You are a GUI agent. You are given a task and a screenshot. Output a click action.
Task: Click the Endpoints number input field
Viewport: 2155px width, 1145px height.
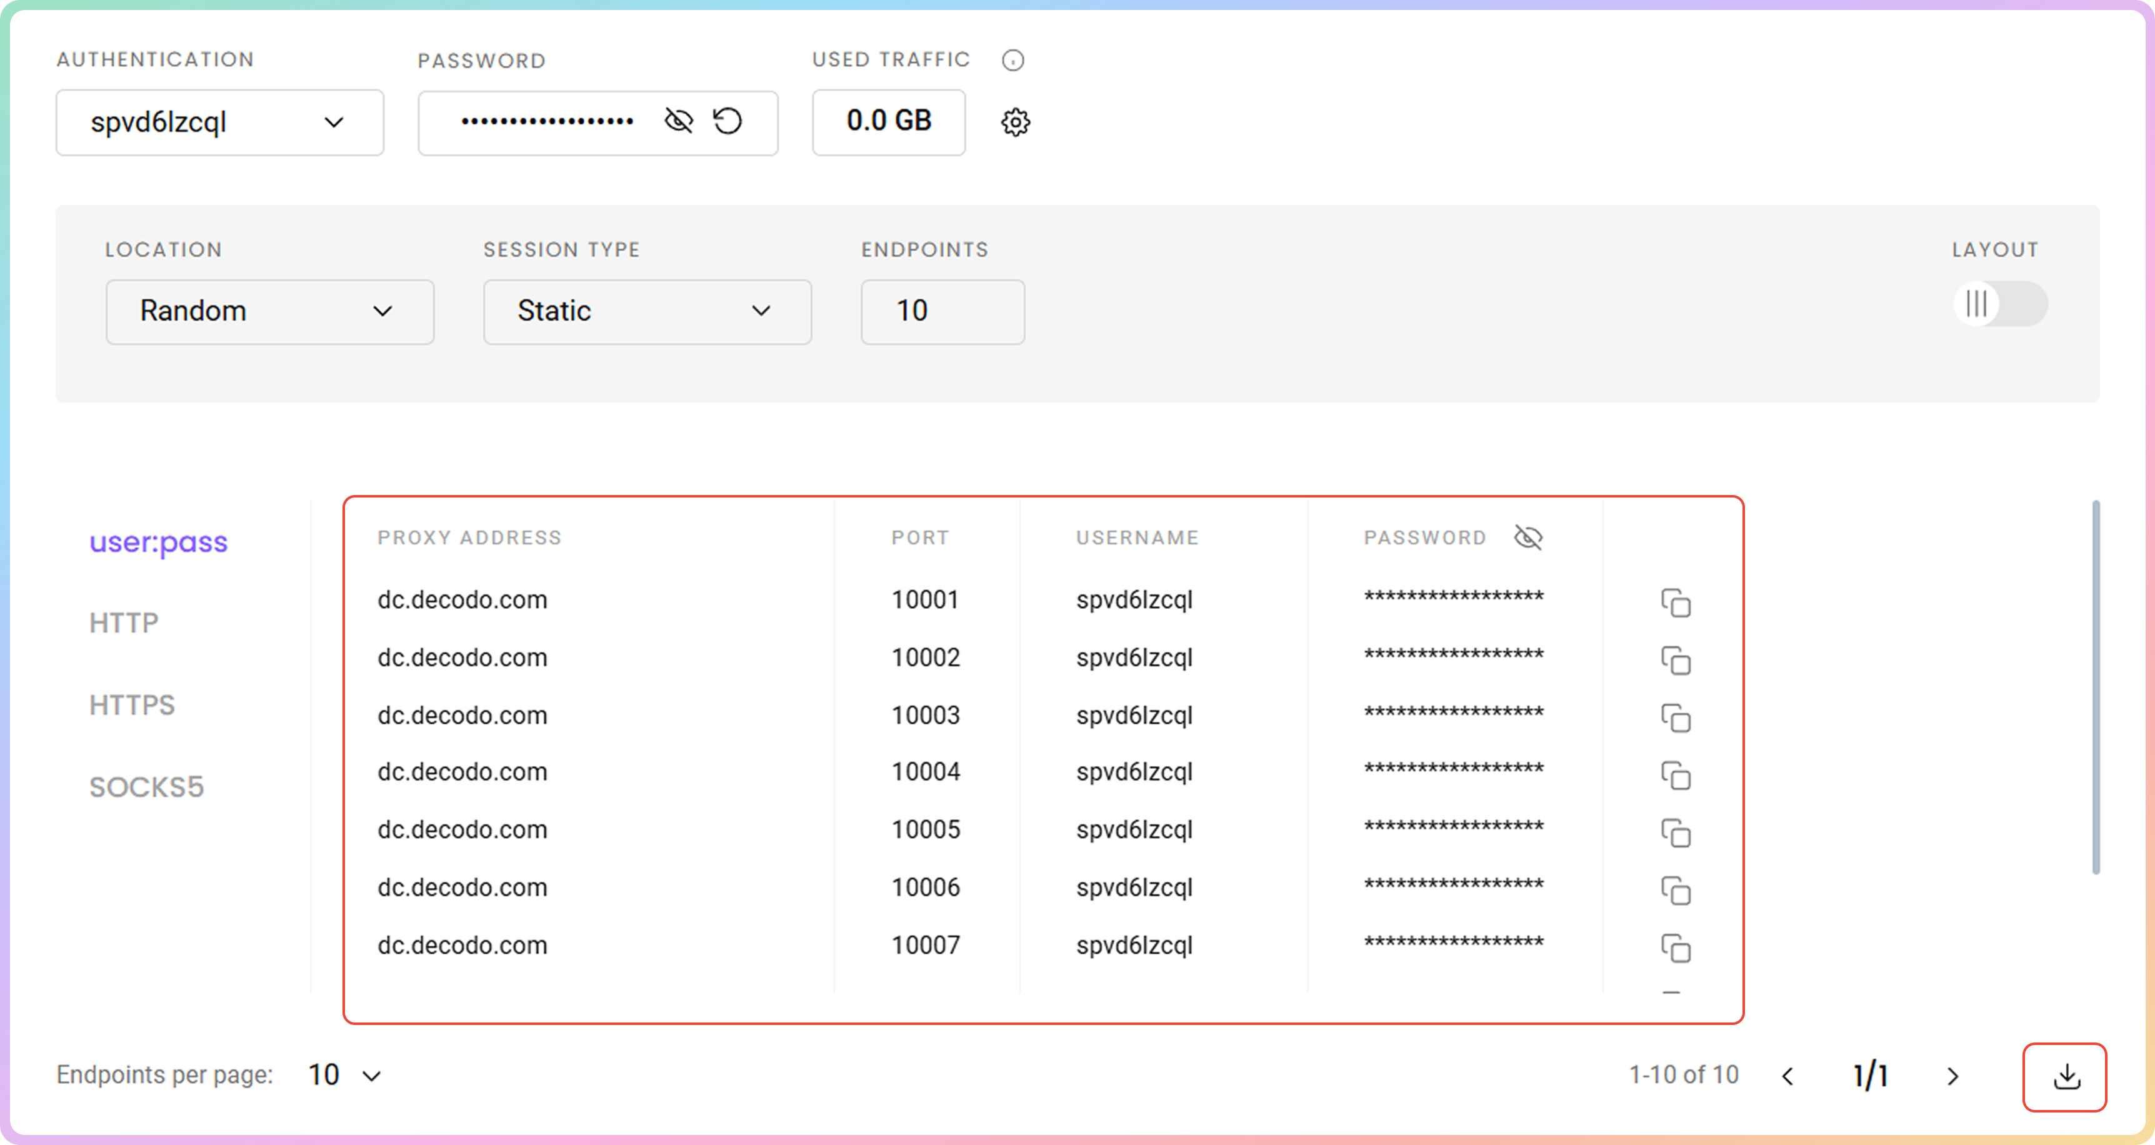point(942,312)
